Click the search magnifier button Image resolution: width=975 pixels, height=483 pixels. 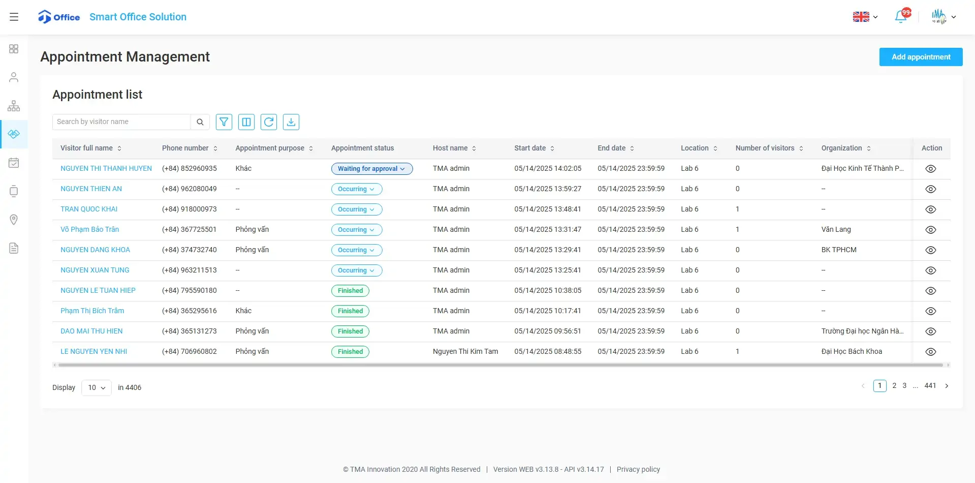click(200, 122)
